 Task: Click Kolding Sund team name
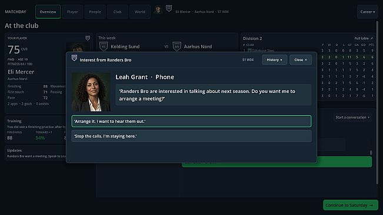point(125,46)
